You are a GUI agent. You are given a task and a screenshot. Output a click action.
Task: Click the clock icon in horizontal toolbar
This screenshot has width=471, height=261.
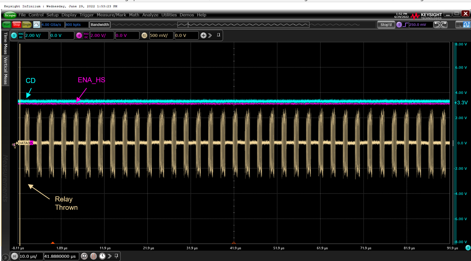[x=102, y=256]
